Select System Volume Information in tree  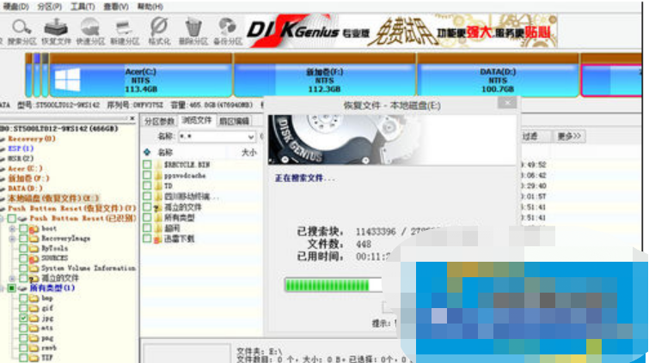click(89, 269)
